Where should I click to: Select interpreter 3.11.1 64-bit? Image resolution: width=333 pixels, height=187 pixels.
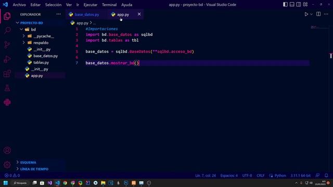(300, 176)
